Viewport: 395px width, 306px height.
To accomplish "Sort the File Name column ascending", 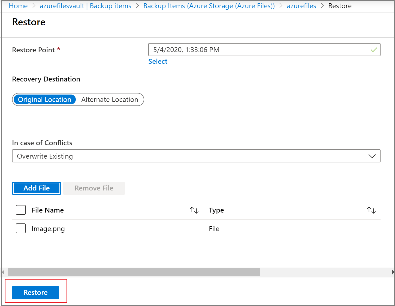I will 194,210.
